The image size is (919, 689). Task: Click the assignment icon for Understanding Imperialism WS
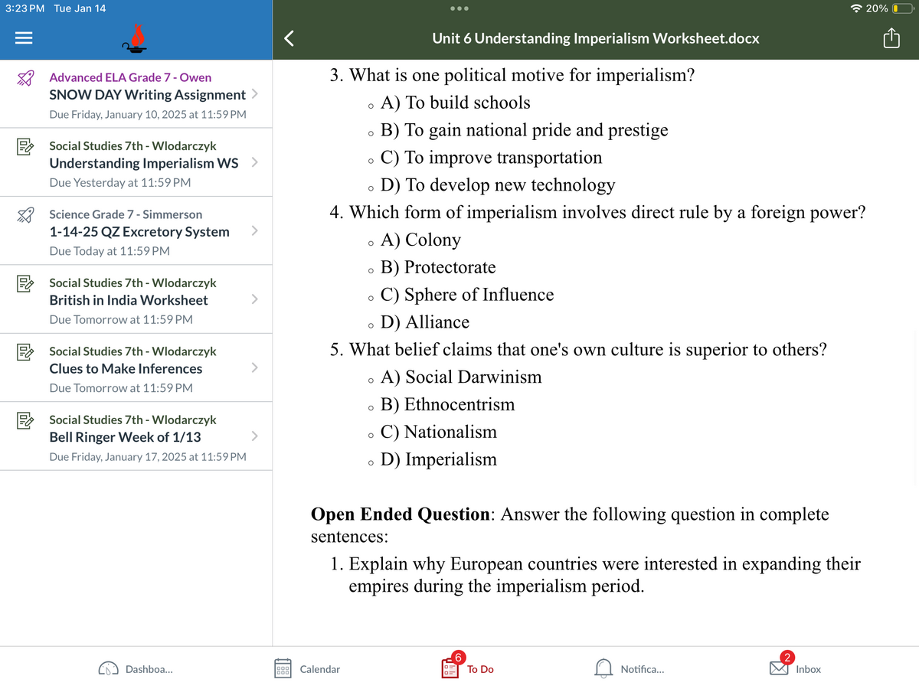point(26,145)
